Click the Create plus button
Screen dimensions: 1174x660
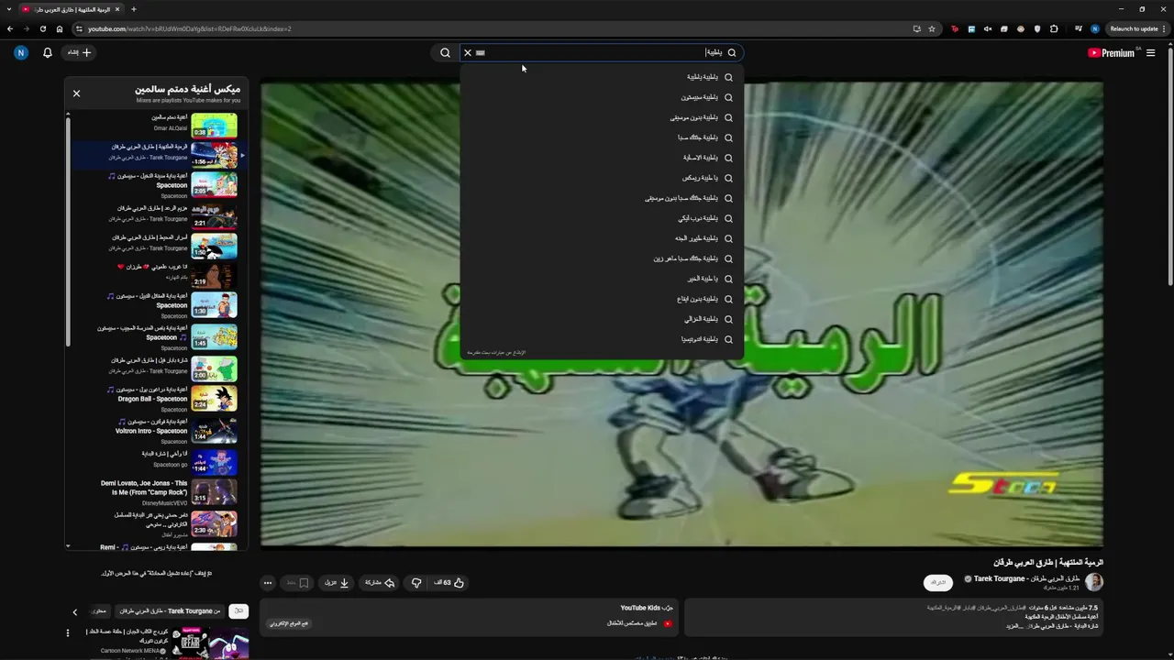pyautogui.click(x=81, y=53)
